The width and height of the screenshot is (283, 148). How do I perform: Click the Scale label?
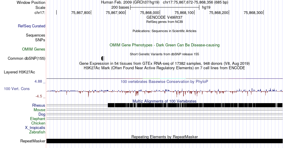40,7
